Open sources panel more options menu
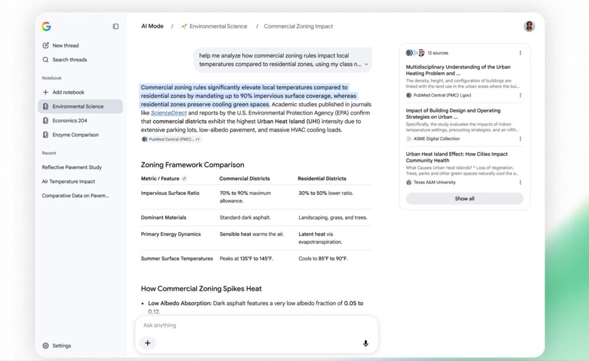 point(520,53)
